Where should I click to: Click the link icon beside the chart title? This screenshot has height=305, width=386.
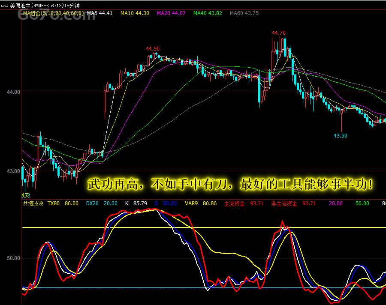(x=5, y=6)
